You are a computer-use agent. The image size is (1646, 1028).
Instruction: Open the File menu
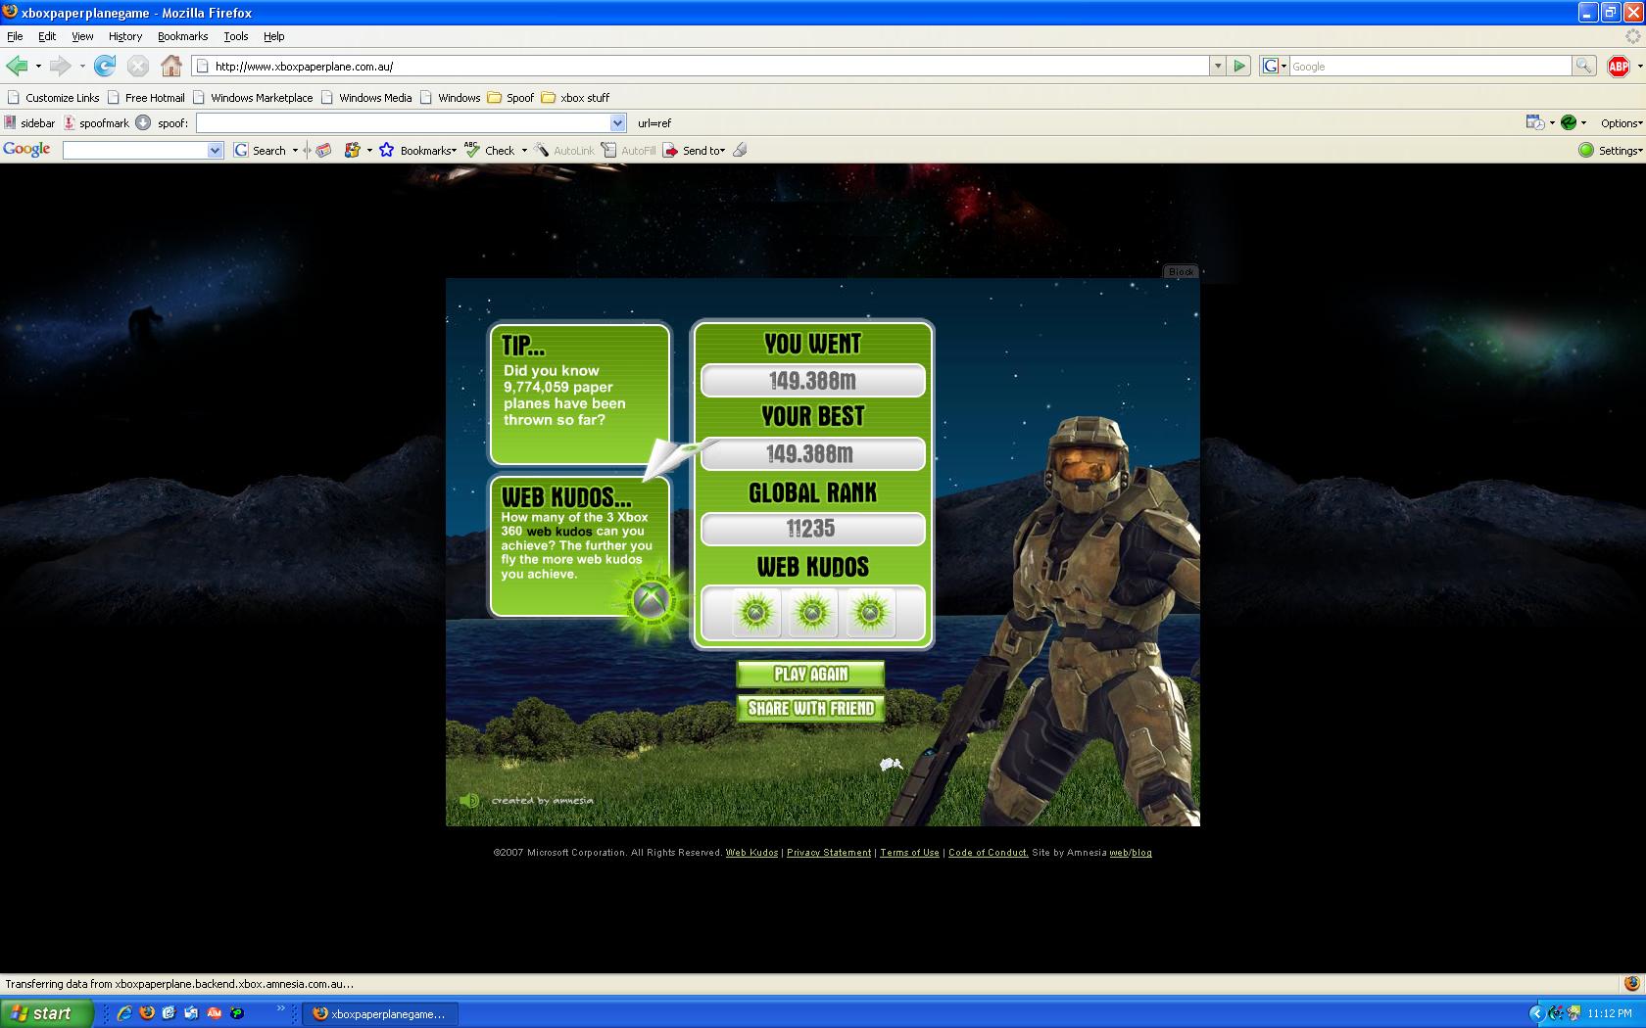[15, 36]
